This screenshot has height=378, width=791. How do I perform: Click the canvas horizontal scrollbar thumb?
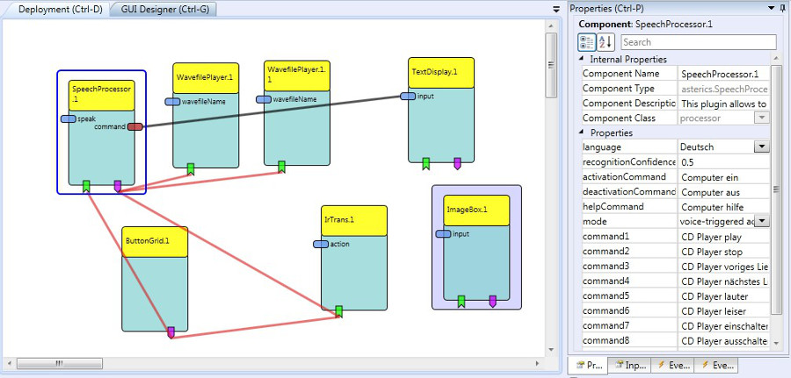point(60,363)
